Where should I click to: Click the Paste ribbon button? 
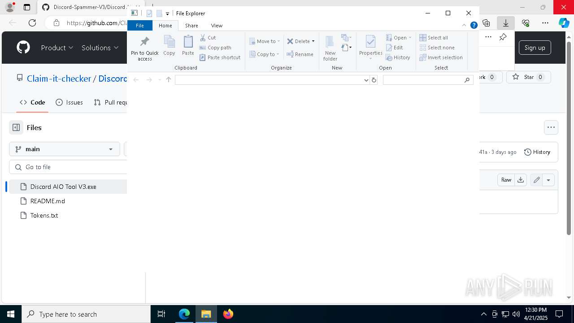188,46
